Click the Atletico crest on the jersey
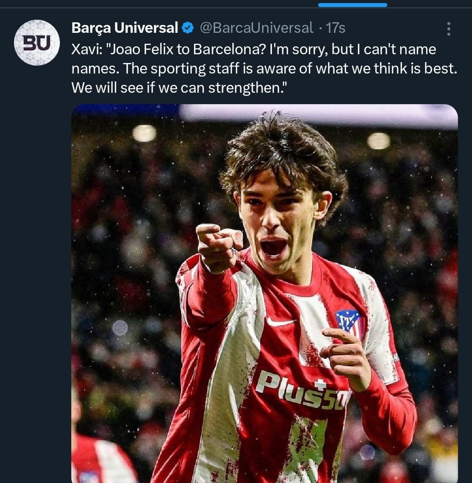This screenshot has width=472, height=483. (349, 322)
